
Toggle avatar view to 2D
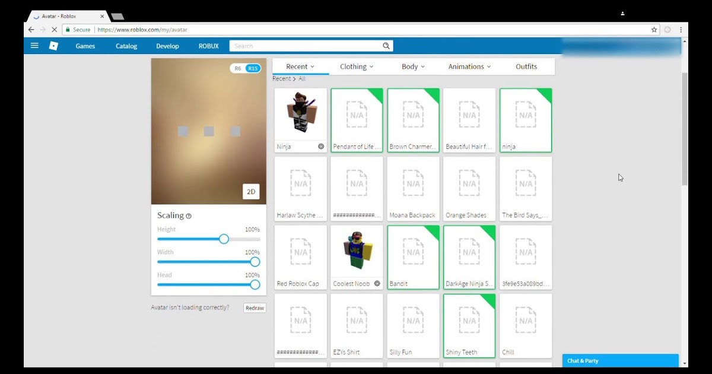(x=251, y=192)
